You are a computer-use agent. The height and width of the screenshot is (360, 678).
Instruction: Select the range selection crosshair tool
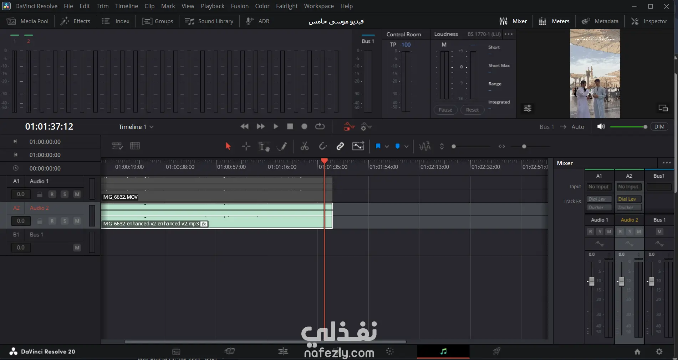click(x=246, y=146)
